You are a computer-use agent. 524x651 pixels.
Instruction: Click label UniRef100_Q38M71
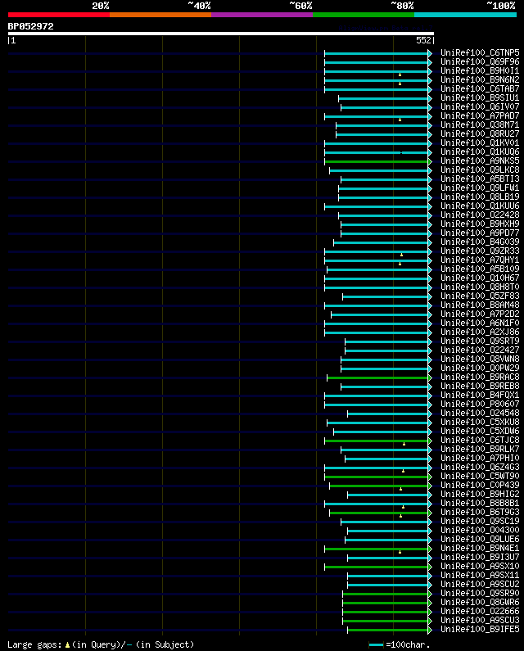(x=480, y=125)
